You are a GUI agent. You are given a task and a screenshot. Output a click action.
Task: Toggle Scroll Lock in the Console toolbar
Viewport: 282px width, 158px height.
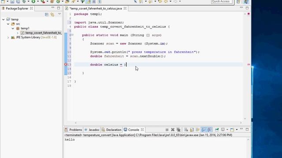(x=192, y=129)
